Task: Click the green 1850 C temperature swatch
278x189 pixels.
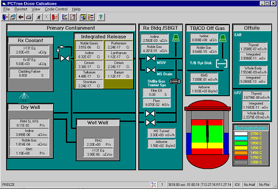Action: coord(241,143)
